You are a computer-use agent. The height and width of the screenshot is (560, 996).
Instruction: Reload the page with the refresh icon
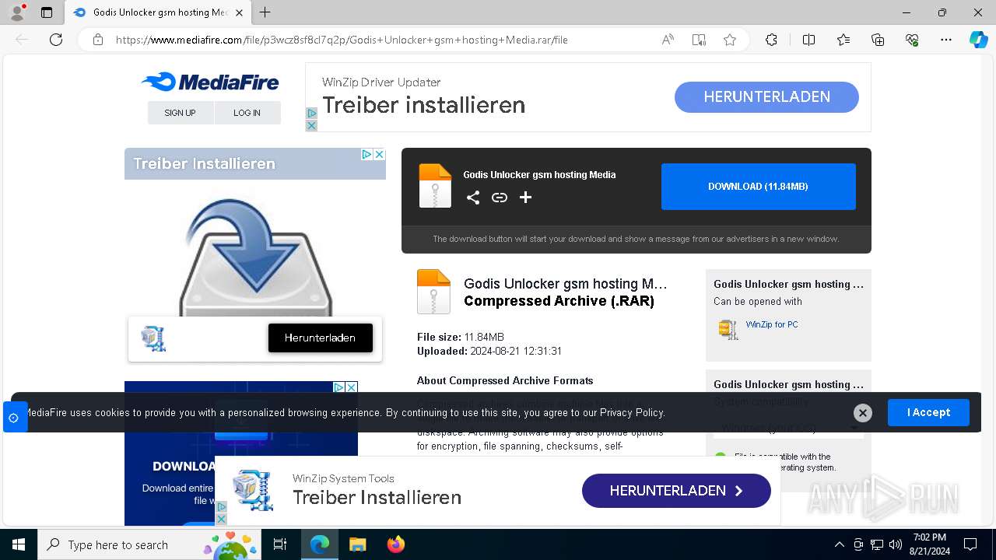(56, 40)
